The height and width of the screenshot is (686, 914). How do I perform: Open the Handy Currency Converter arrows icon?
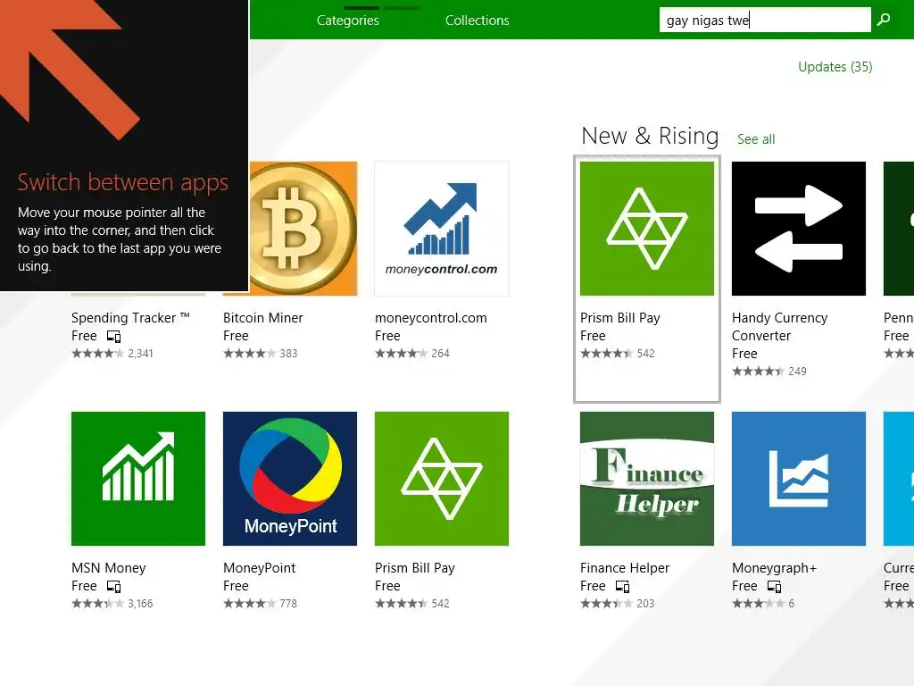point(799,229)
